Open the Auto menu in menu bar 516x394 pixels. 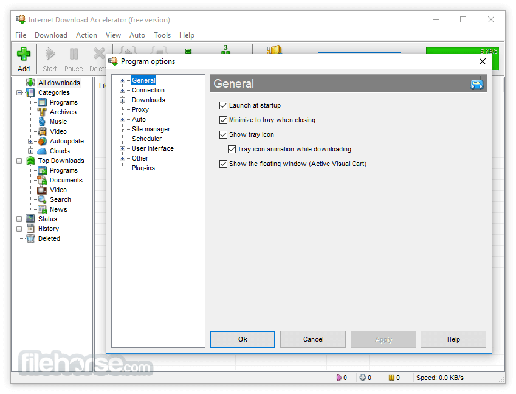point(137,35)
